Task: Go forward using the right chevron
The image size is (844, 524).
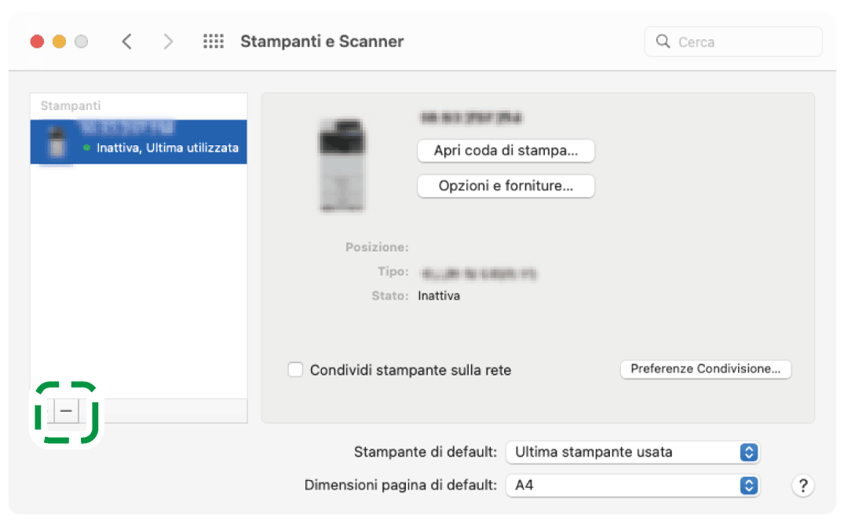Action: click(168, 42)
